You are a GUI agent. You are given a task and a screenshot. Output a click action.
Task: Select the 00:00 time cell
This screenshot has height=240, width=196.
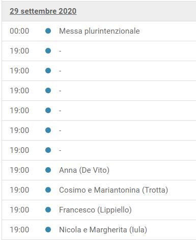point(19,31)
